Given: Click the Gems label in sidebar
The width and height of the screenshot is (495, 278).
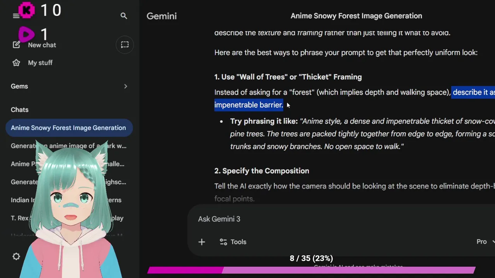Looking at the screenshot, I should click(19, 86).
